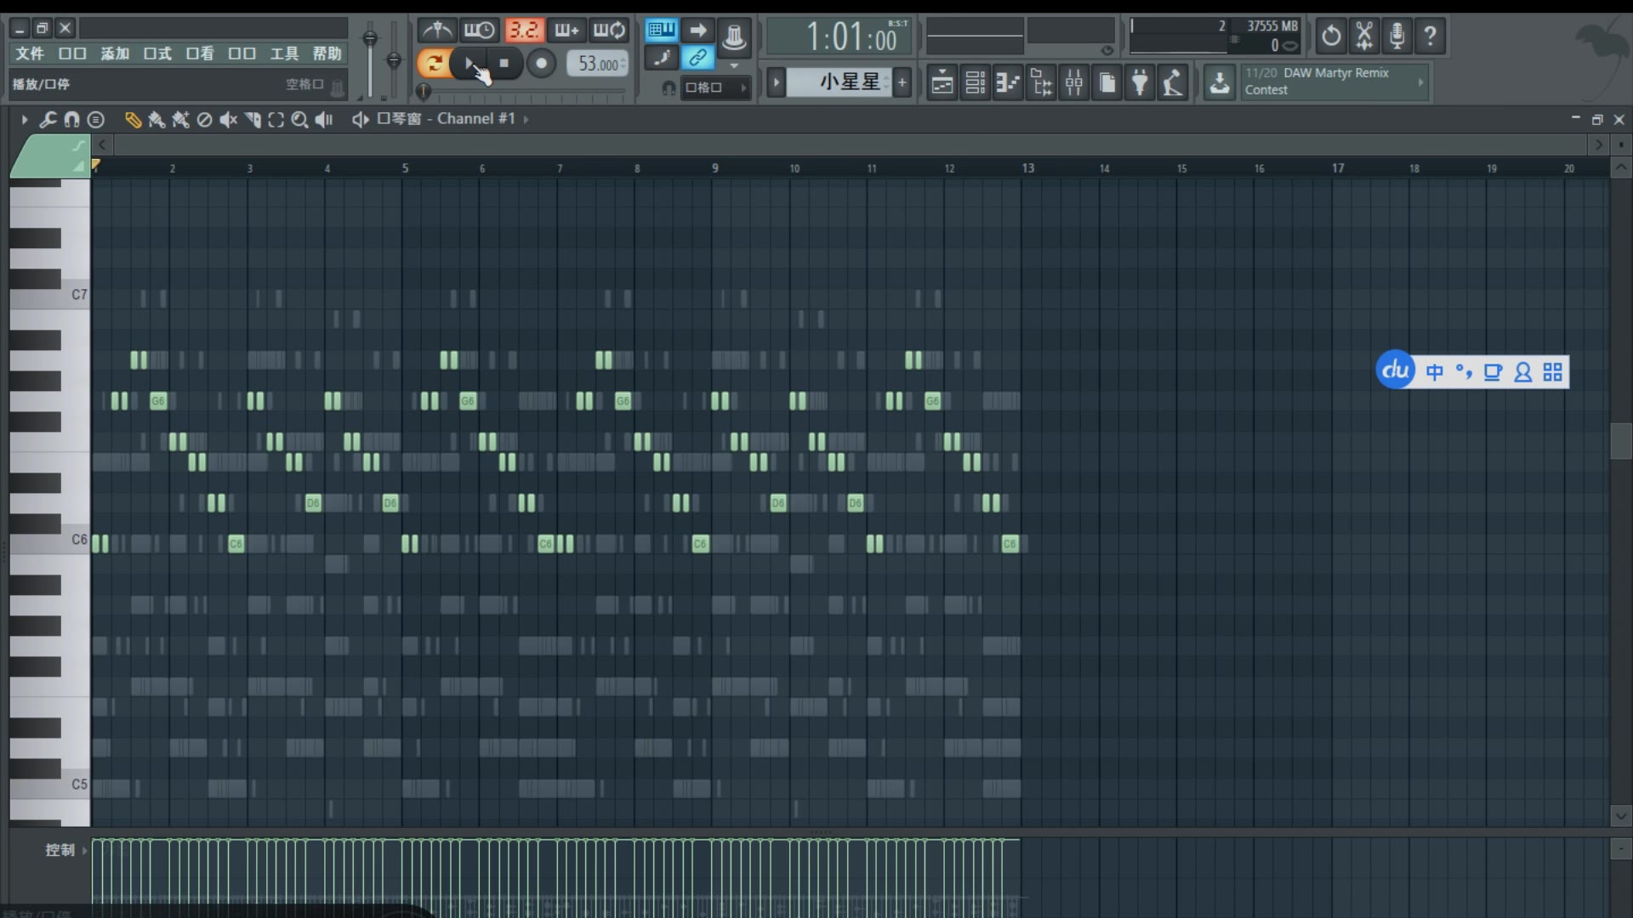Select the pencil draw tool
Viewport: 1633px width, 918px height.
pyautogui.click(x=133, y=120)
